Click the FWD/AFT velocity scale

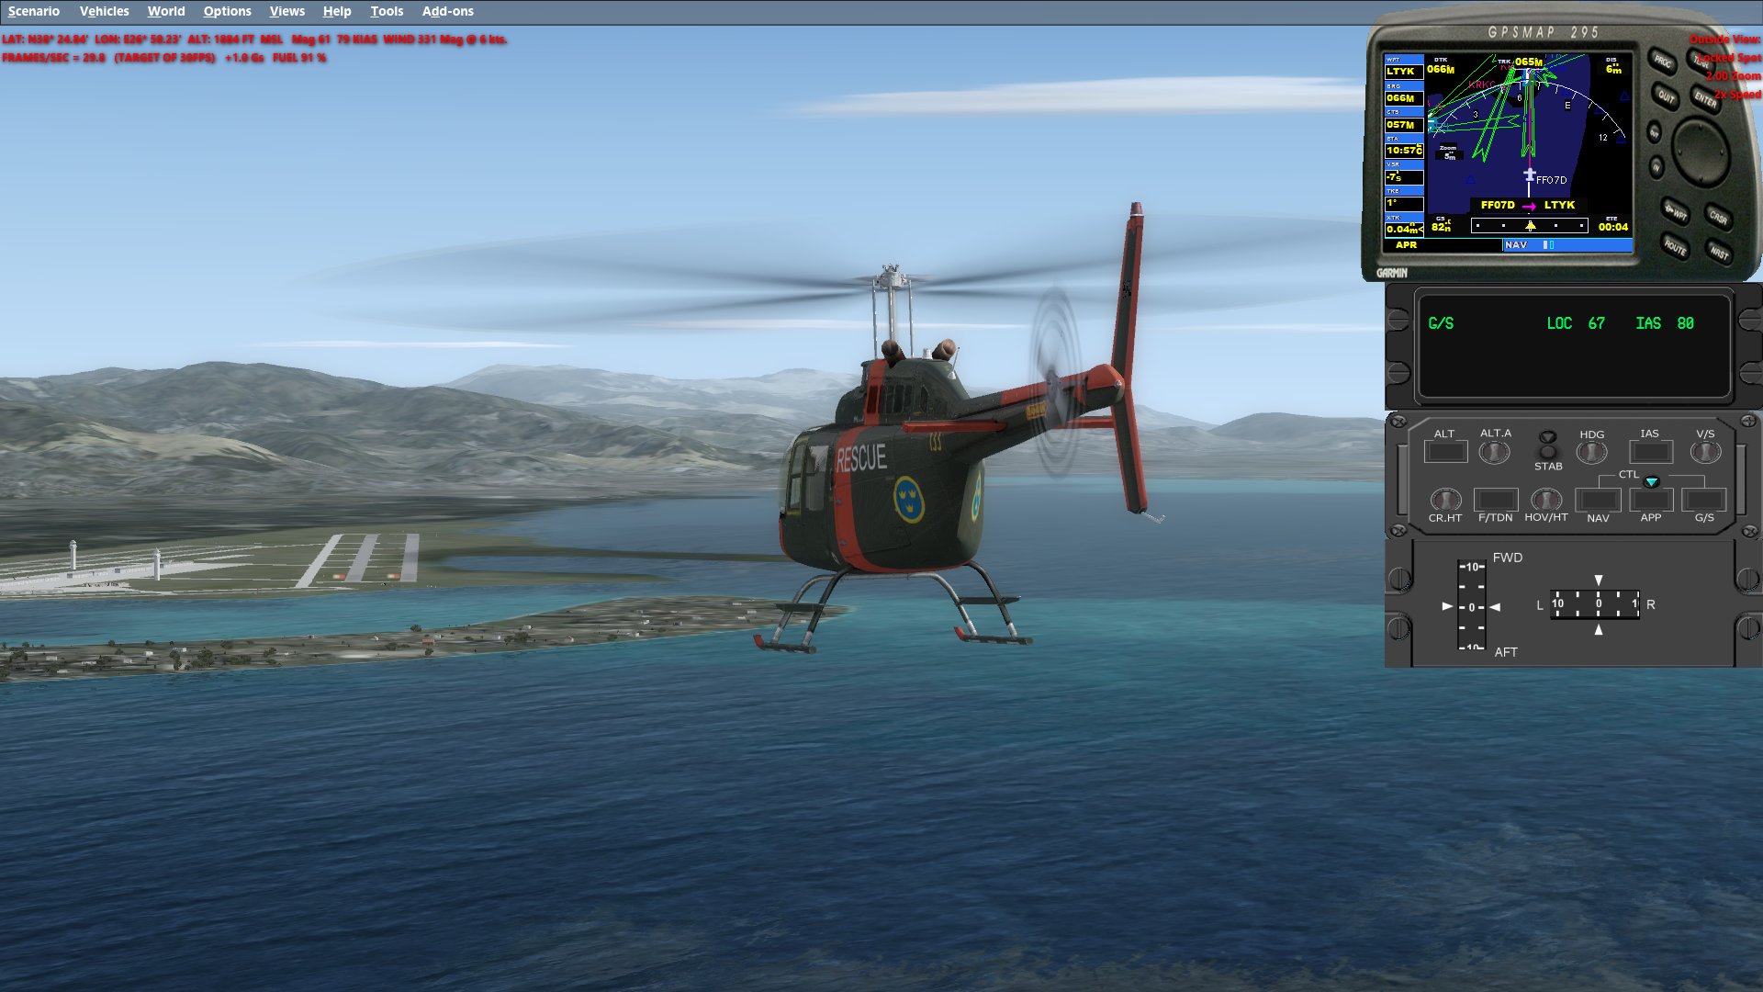point(1472,606)
